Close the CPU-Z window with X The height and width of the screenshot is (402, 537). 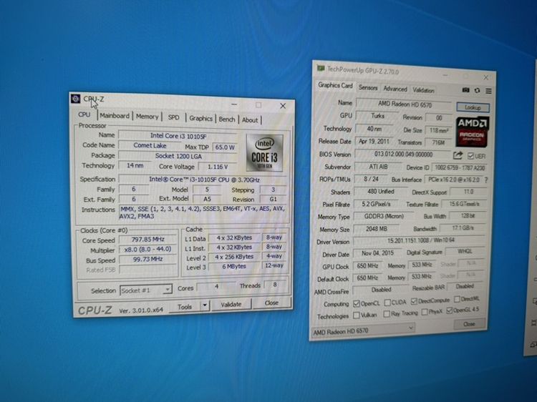click(283, 106)
